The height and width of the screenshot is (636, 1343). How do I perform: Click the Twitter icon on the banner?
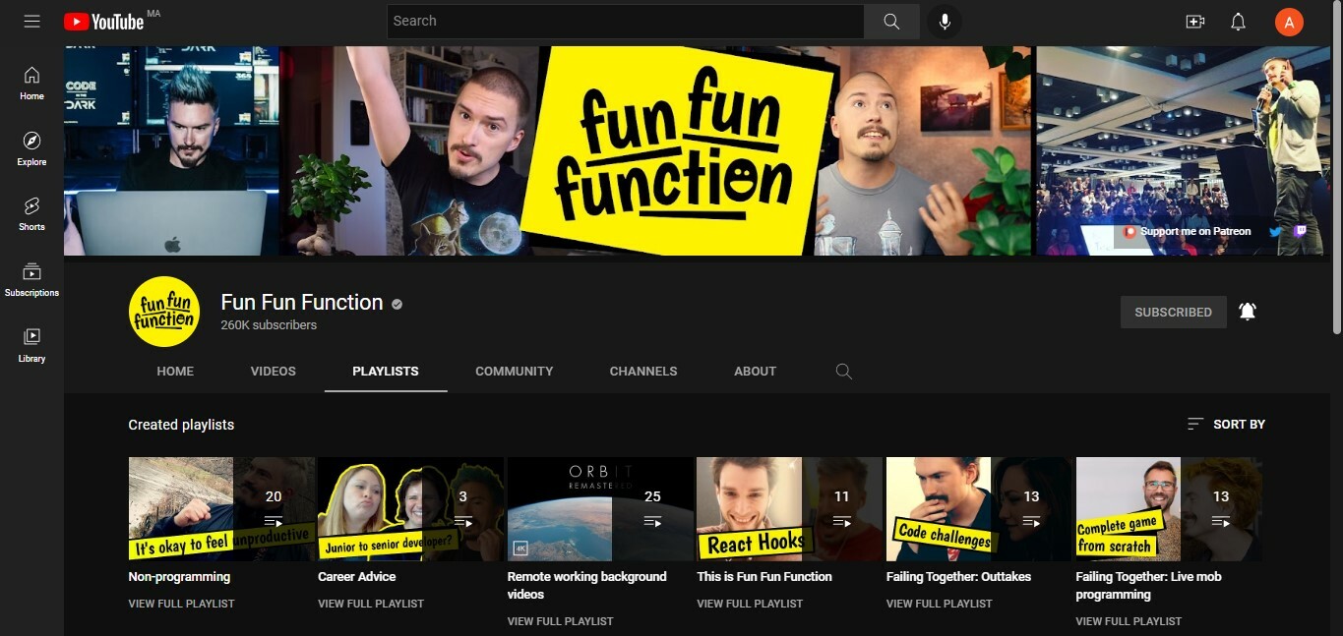1275,231
